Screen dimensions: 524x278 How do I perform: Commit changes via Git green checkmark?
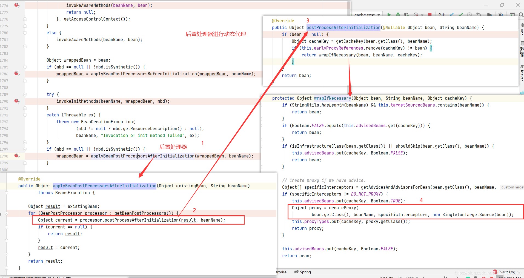(461, 14)
